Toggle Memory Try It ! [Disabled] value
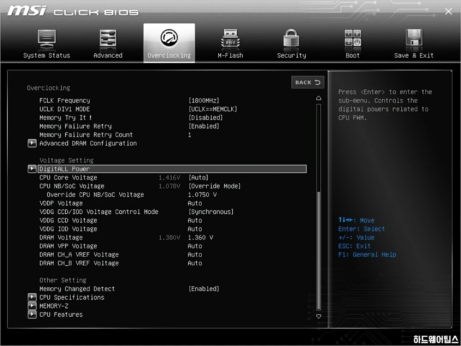This screenshot has height=346, width=461. point(205,118)
